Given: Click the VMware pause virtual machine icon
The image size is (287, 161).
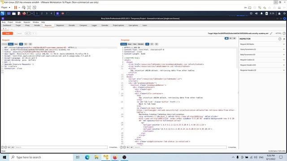Looking at the screenshot, I should pyautogui.click(x=16, y=8).
